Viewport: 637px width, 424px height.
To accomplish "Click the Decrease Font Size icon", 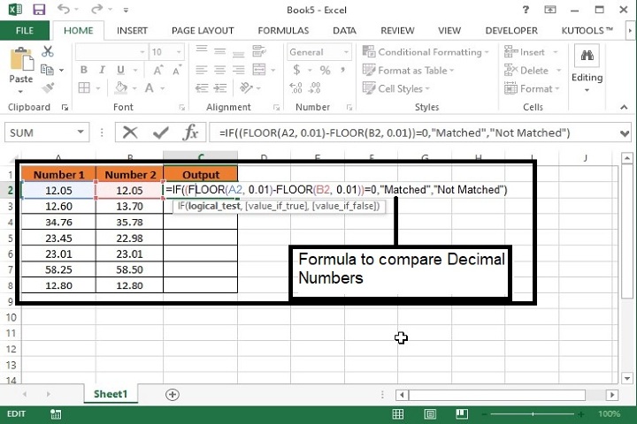I will 177,70.
